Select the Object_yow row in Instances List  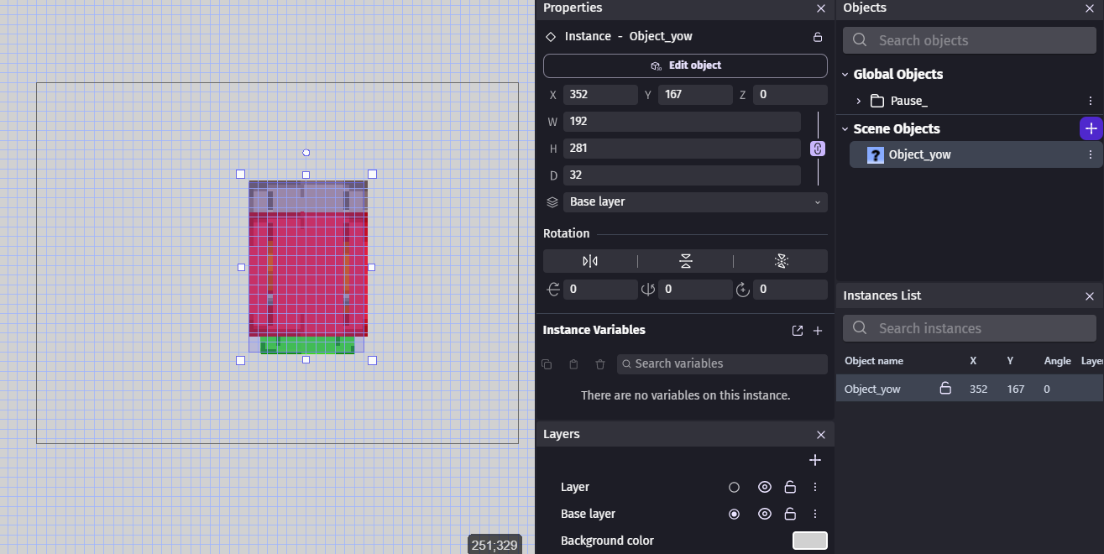point(873,389)
